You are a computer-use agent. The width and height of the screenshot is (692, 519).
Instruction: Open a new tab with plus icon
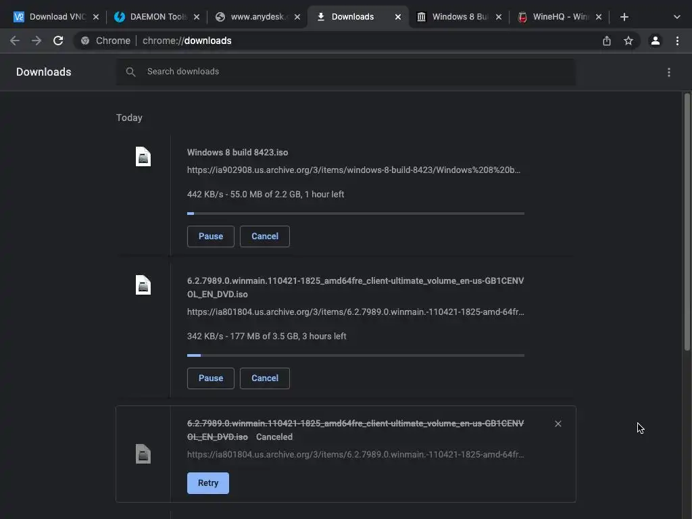tap(624, 17)
